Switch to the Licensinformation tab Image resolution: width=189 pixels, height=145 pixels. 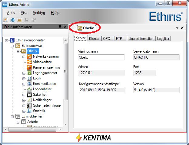(141, 39)
